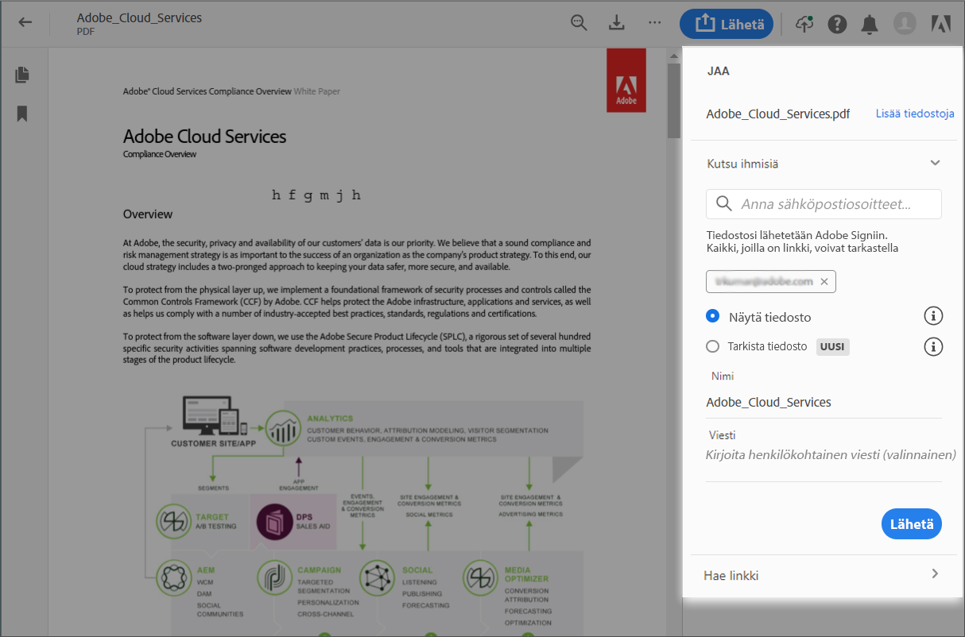Download the PDF with download icon
965x637 pixels.
coord(617,23)
